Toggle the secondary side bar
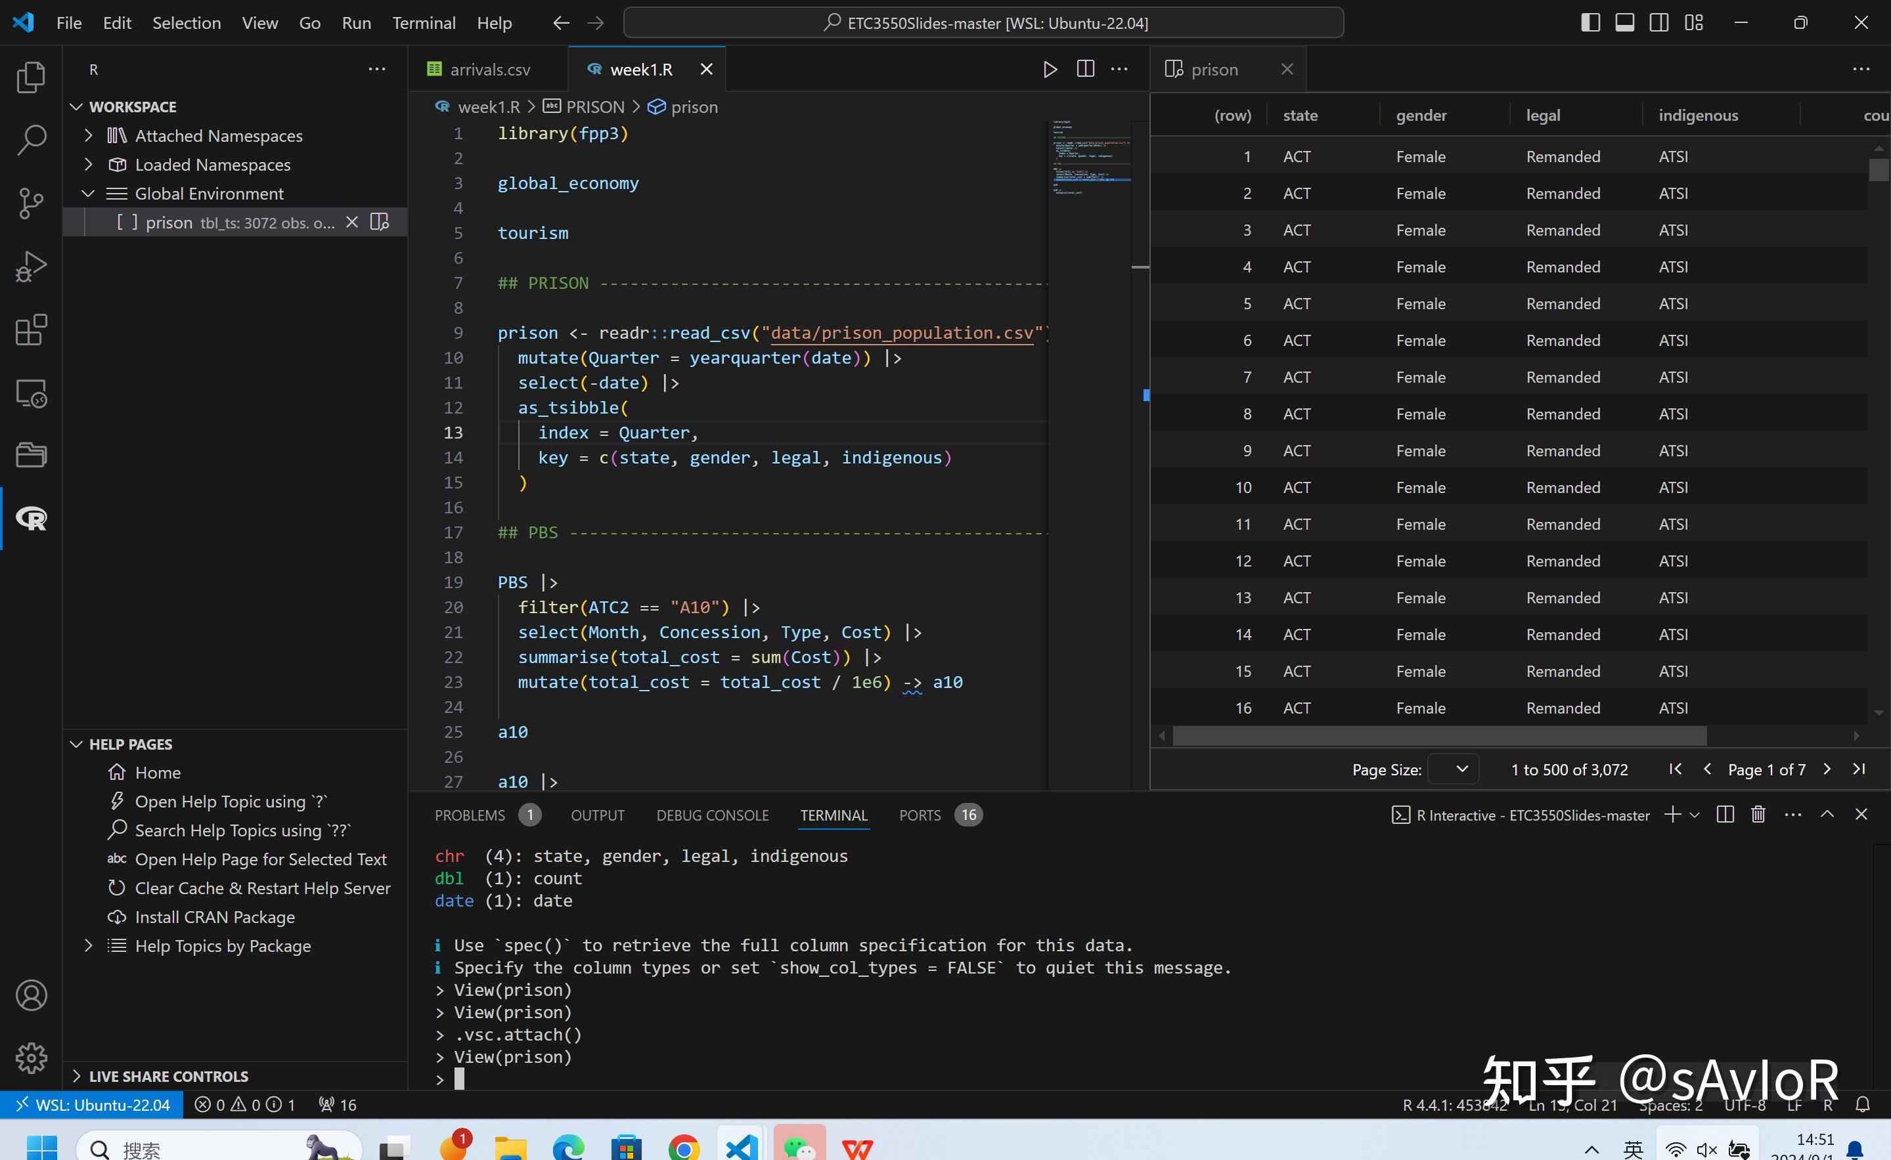 point(1660,22)
